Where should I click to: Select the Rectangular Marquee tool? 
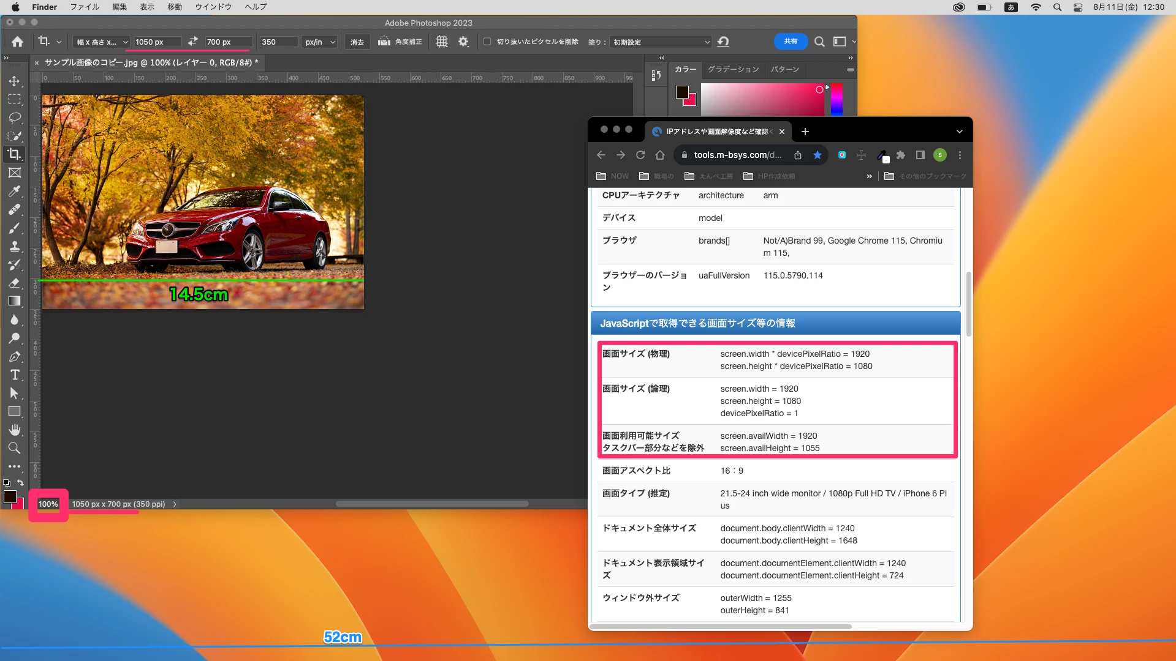pyautogui.click(x=14, y=99)
